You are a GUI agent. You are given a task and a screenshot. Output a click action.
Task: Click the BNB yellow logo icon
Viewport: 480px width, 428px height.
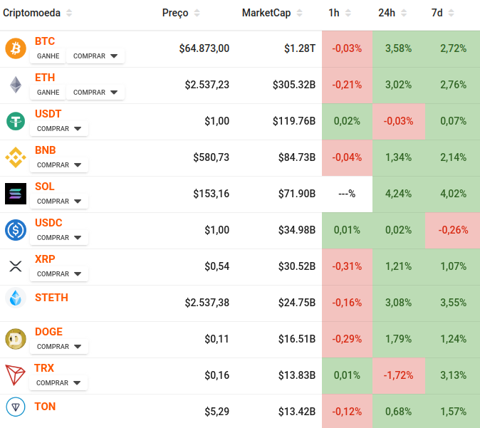(x=15, y=157)
